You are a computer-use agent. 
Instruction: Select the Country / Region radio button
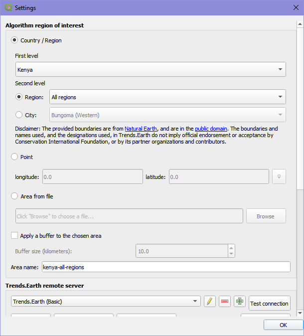point(14,40)
